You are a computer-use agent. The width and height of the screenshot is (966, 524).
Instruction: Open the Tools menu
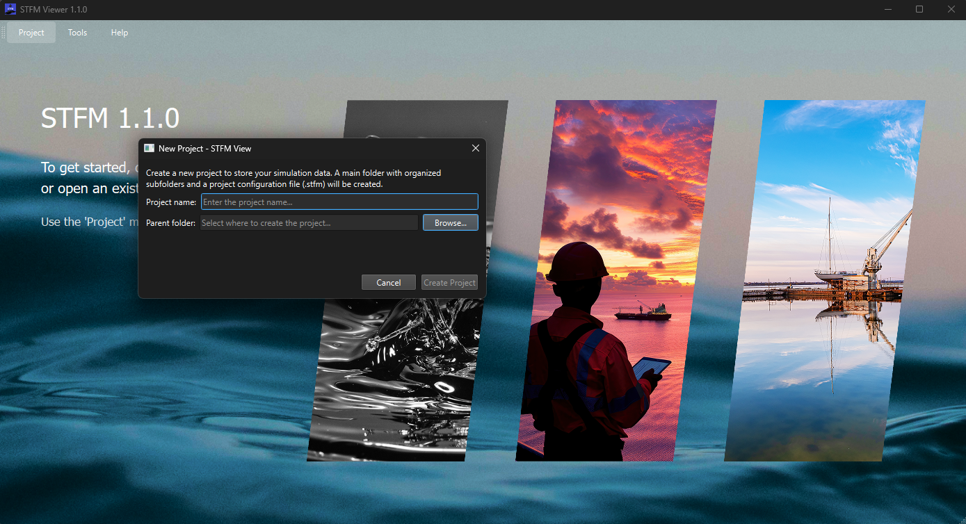click(x=77, y=33)
